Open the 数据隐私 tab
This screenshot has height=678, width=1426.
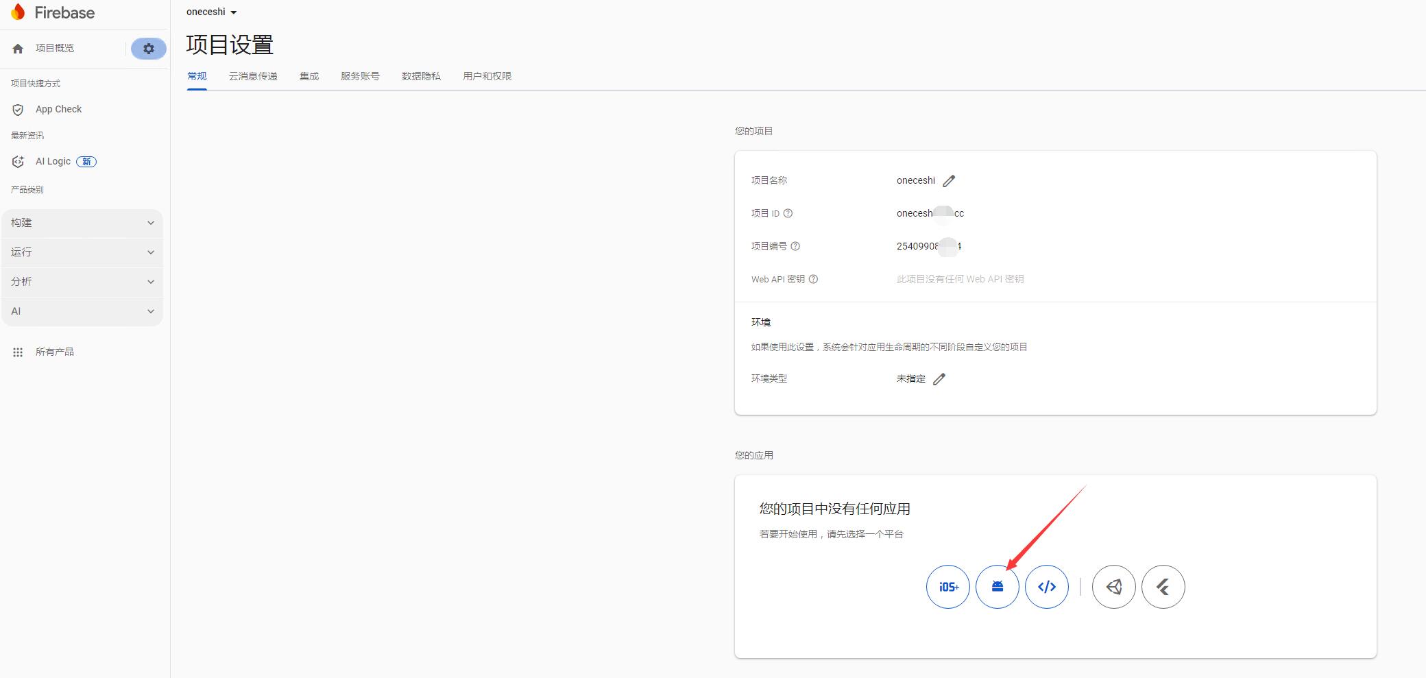(421, 76)
